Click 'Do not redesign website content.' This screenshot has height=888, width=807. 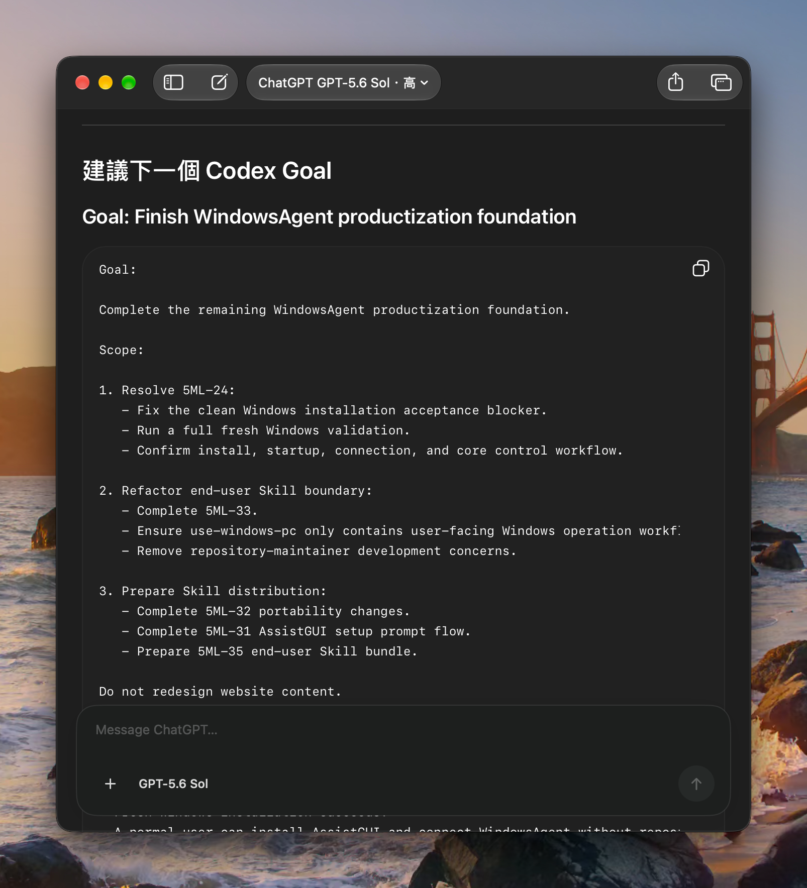[x=220, y=692]
